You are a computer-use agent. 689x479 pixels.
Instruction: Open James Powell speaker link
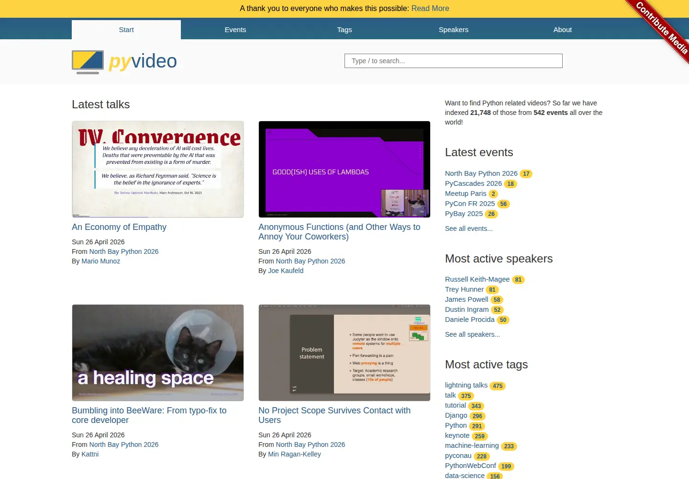pos(467,299)
